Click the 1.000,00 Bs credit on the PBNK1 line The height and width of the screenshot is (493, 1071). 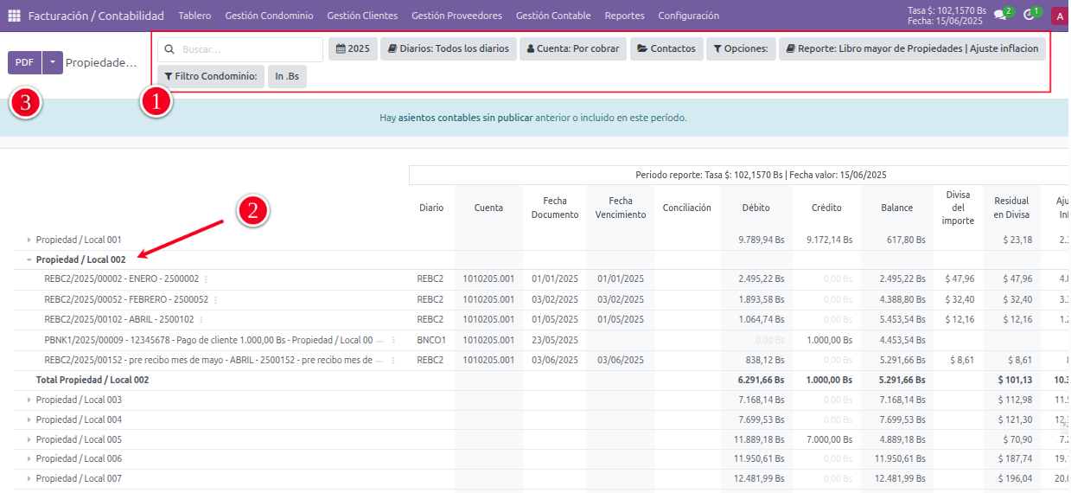[x=829, y=340]
